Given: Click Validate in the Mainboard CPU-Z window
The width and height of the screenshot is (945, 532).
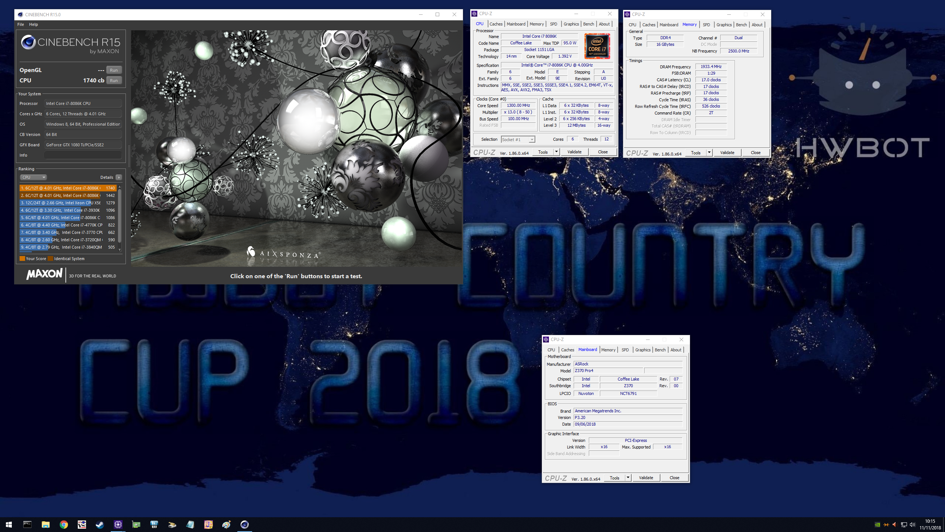Looking at the screenshot, I should click(x=646, y=478).
